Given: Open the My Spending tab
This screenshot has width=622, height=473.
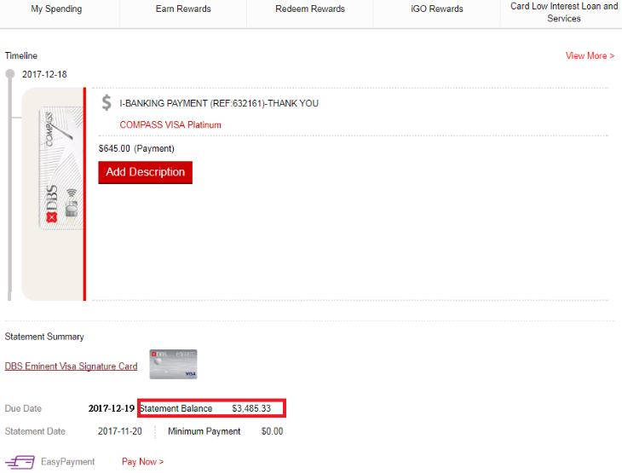Looking at the screenshot, I should (56, 9).
